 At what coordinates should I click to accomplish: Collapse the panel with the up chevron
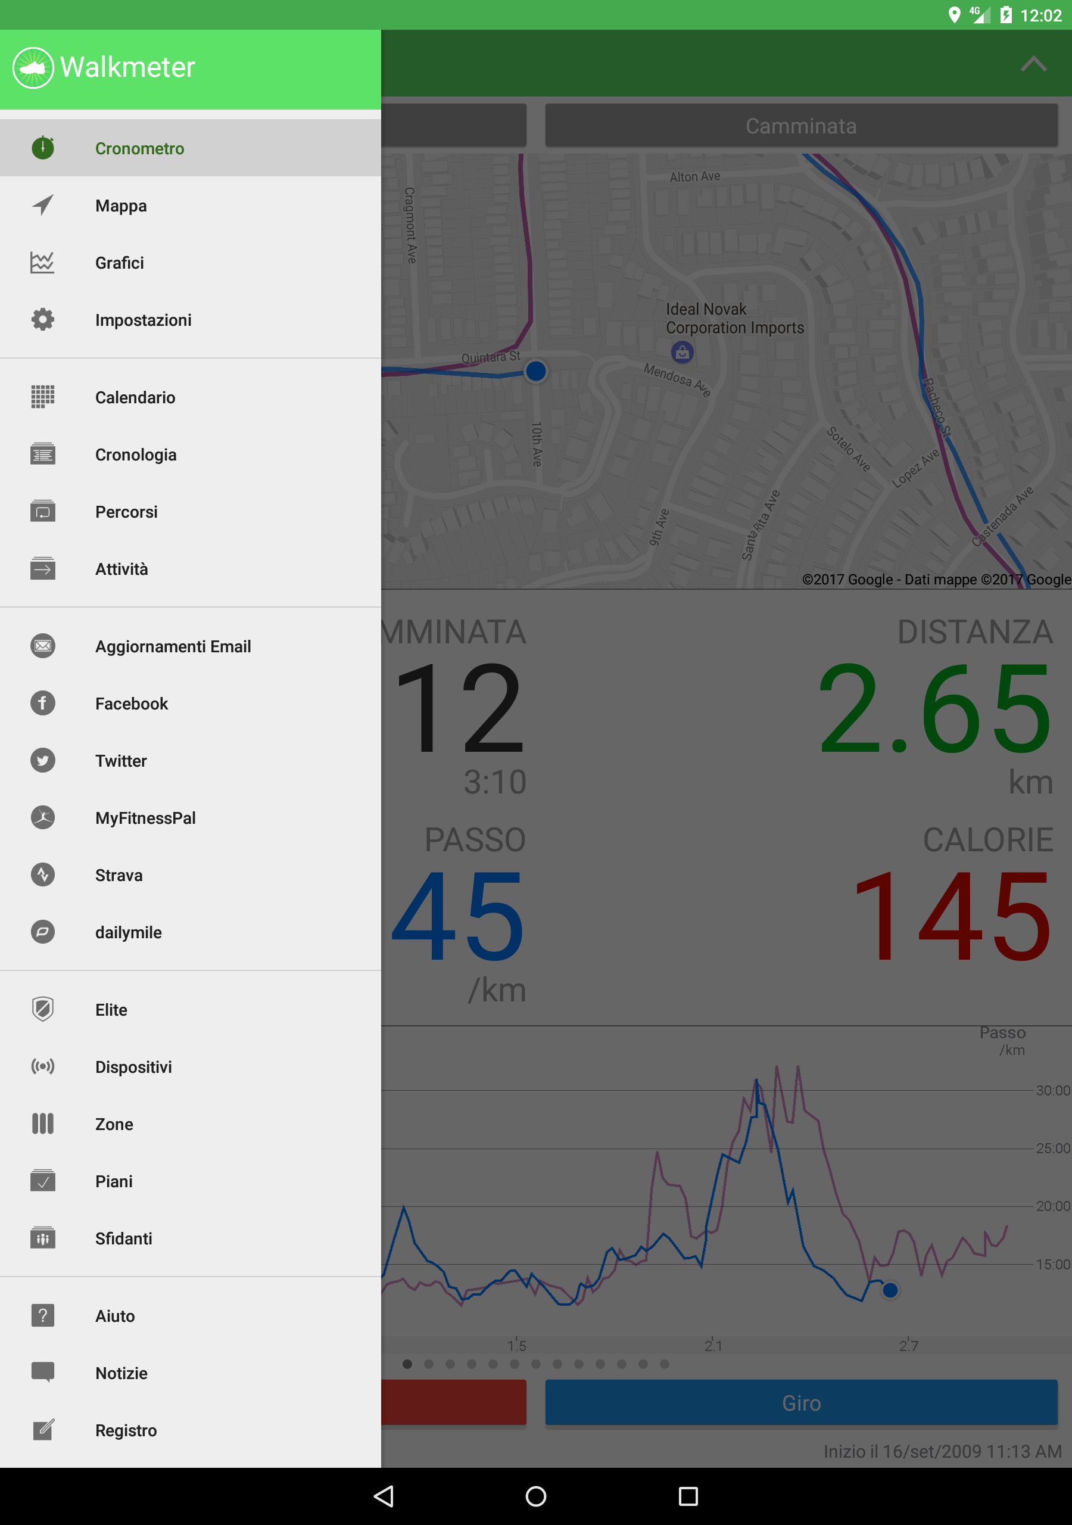pos(1033,64)
